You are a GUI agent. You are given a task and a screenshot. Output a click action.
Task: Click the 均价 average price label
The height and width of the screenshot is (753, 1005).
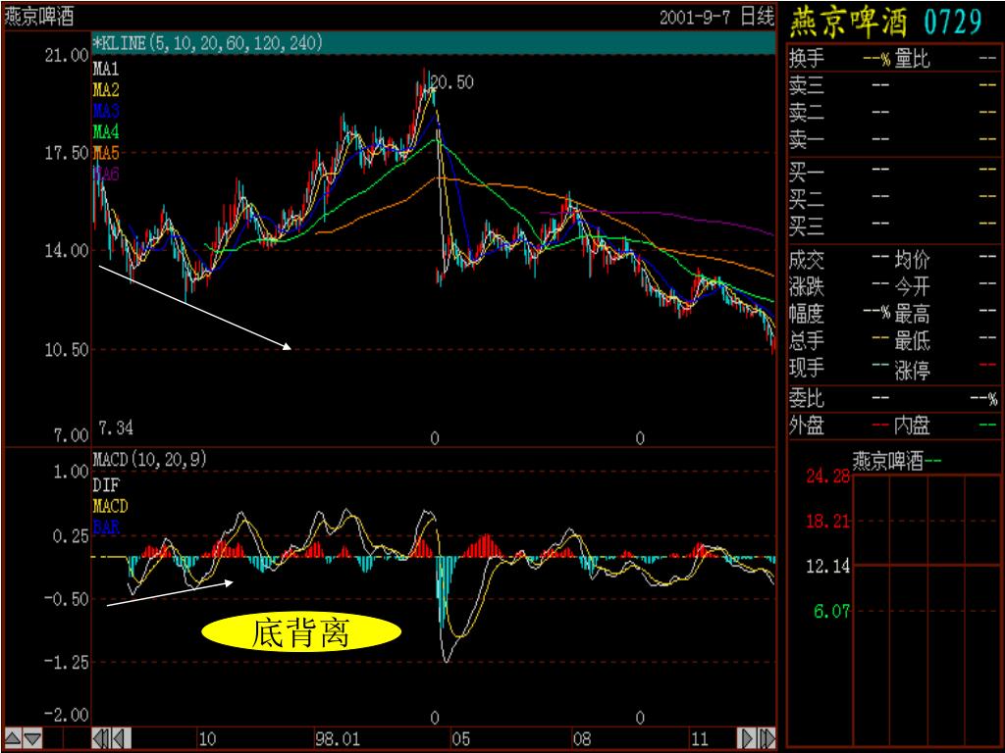coord(912,259)
